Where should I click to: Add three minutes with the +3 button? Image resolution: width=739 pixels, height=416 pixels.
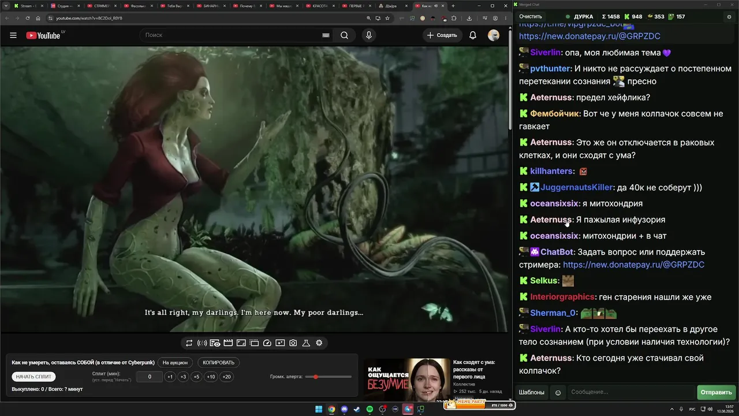click(183, 377)
